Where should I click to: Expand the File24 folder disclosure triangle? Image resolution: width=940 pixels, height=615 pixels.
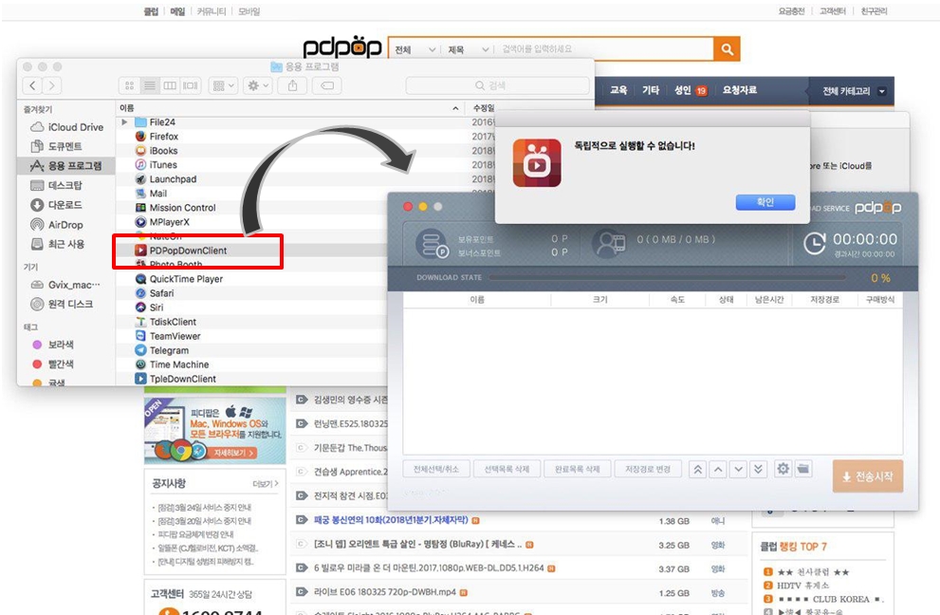124,121
